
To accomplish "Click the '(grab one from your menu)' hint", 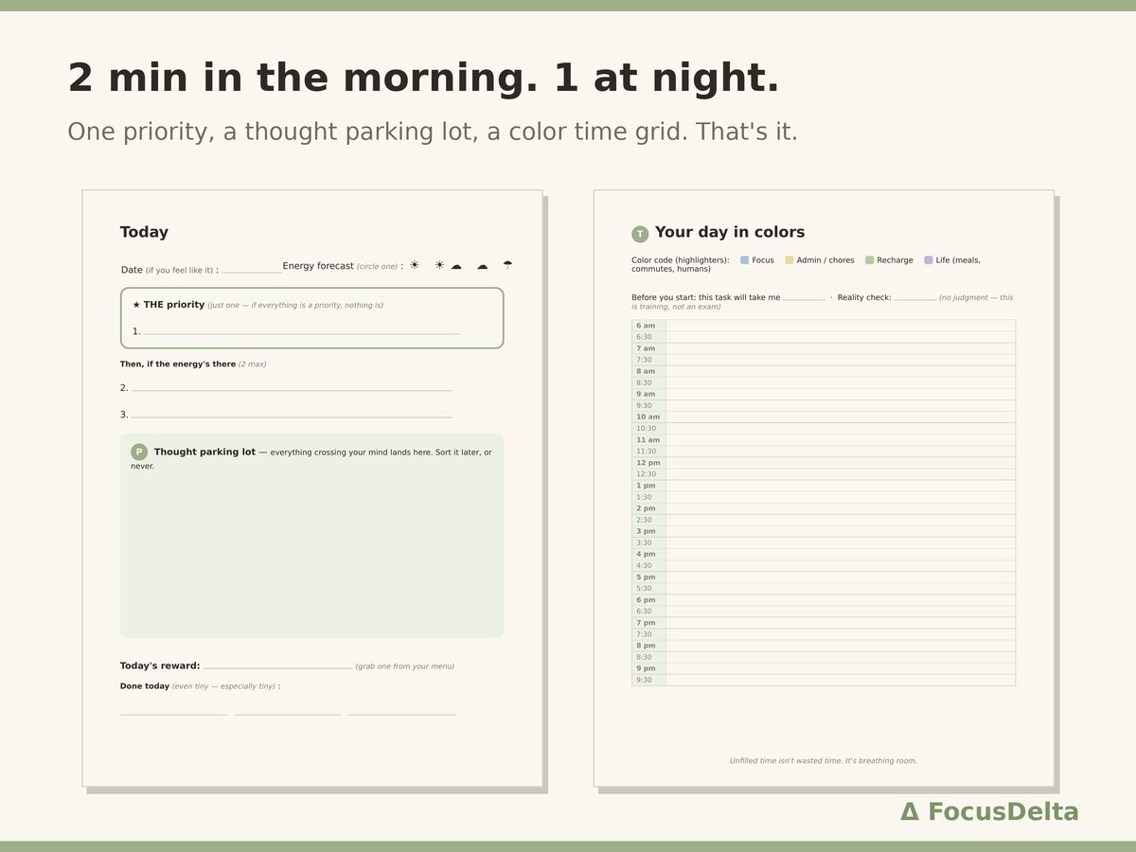I will click(x=405, y=666).
